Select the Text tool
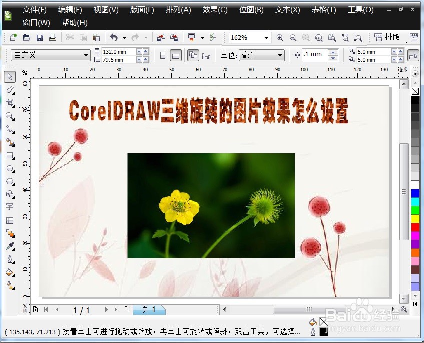This screenshot has width=424, height=343. (x=9, y=207)
